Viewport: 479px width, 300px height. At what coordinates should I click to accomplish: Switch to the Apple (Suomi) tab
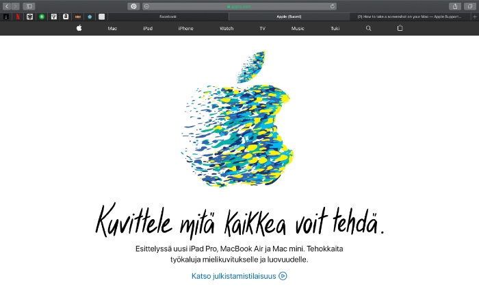tap(289, 17)
